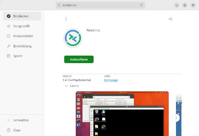This screenshot has width=199, height=136.
Task: Go back using the back arrow
Action: (66, 19)
